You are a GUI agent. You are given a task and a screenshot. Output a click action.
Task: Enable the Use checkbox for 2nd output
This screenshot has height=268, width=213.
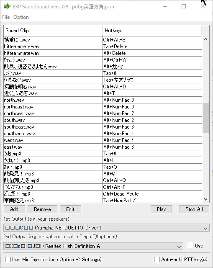tap(190, 246)
